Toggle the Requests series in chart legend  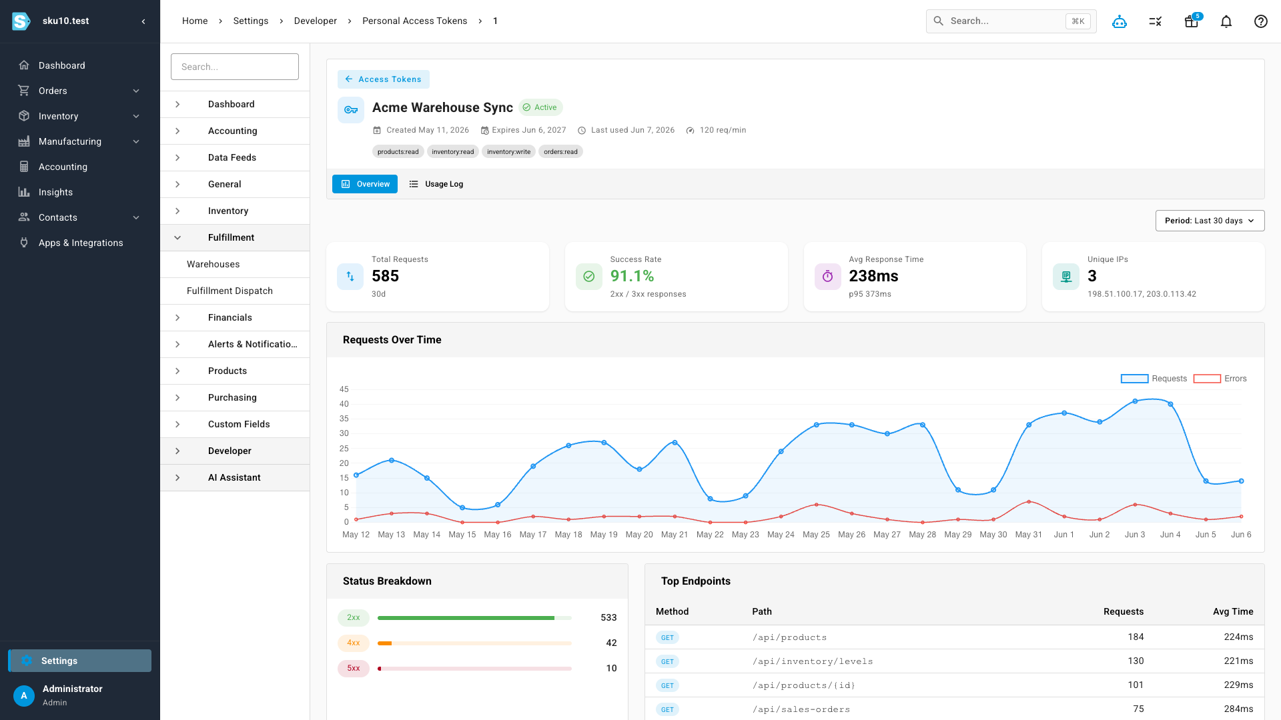point(1154,379)
